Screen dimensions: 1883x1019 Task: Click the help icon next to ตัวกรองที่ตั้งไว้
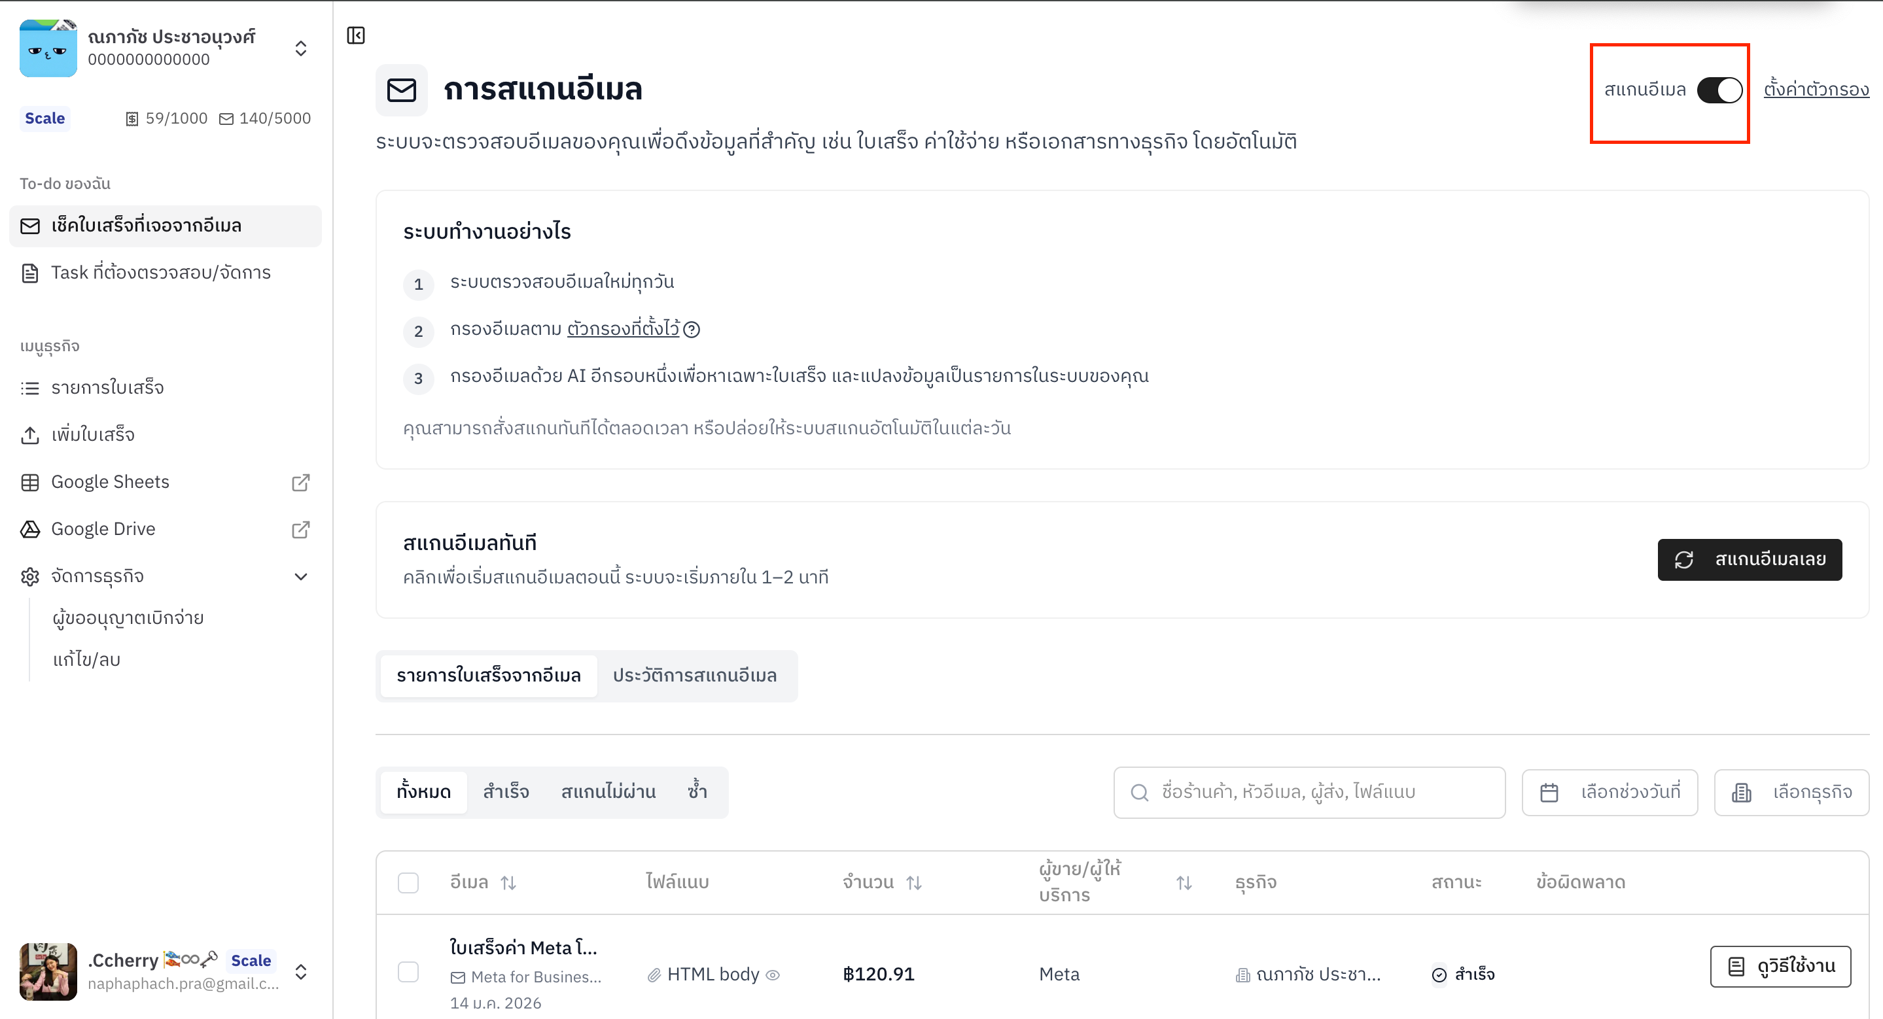tap(692, 330)
